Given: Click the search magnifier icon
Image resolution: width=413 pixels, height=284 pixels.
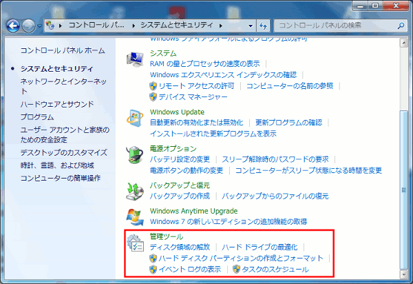Looking at the screenshot, I should pos(400,26).
